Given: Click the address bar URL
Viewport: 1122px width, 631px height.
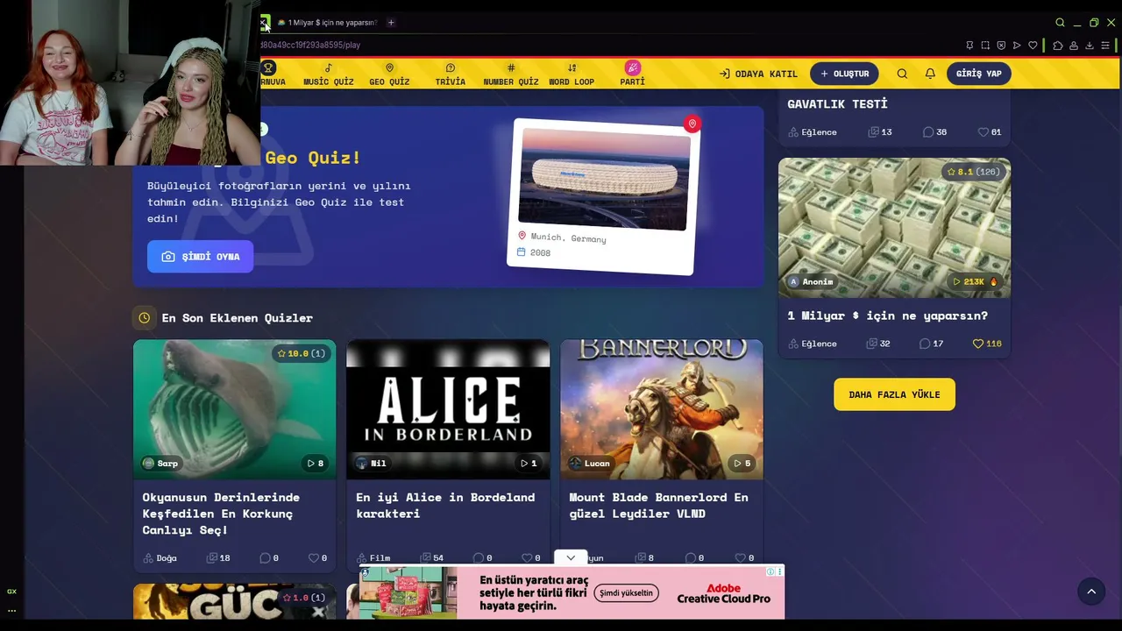Looking at the screenshot, I should click(x=310, y=45).
